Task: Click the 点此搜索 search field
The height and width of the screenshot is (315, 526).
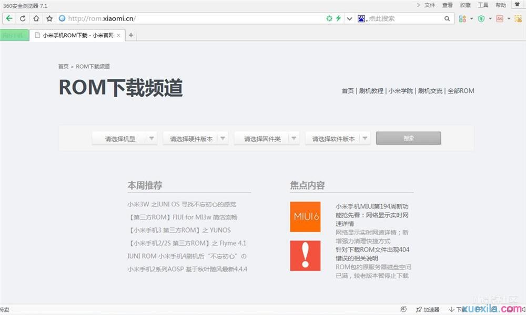Action: (404, 18)
